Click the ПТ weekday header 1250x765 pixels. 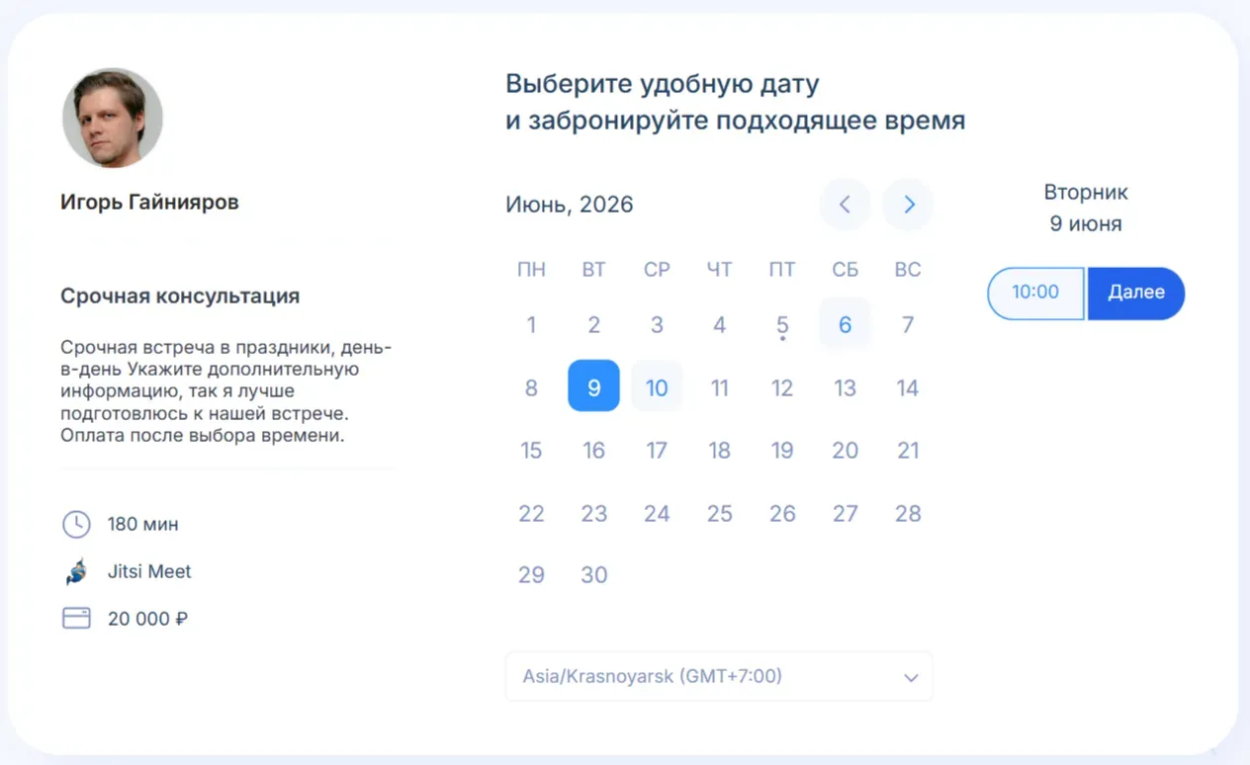click(x=782, y=270)
